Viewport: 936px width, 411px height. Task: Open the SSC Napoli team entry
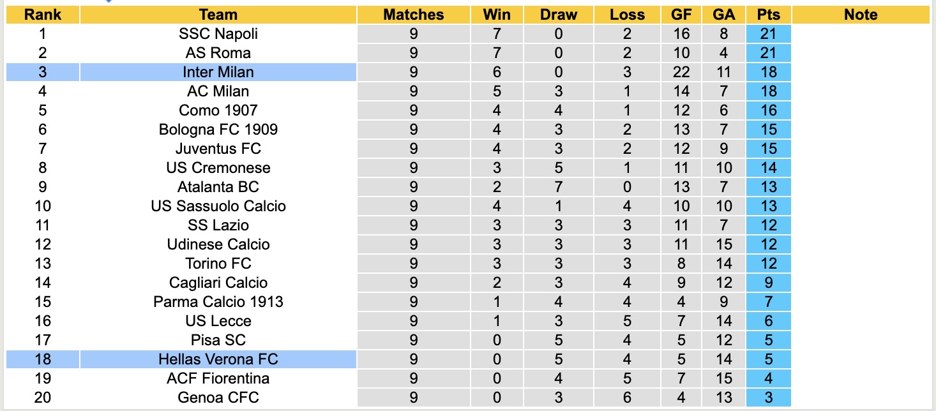tap(218, 34)
